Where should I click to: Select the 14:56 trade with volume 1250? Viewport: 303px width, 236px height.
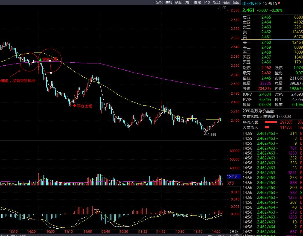272,153
